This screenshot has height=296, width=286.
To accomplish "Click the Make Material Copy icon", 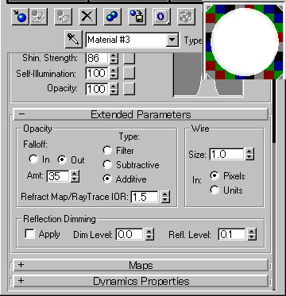I will (112, 17).
